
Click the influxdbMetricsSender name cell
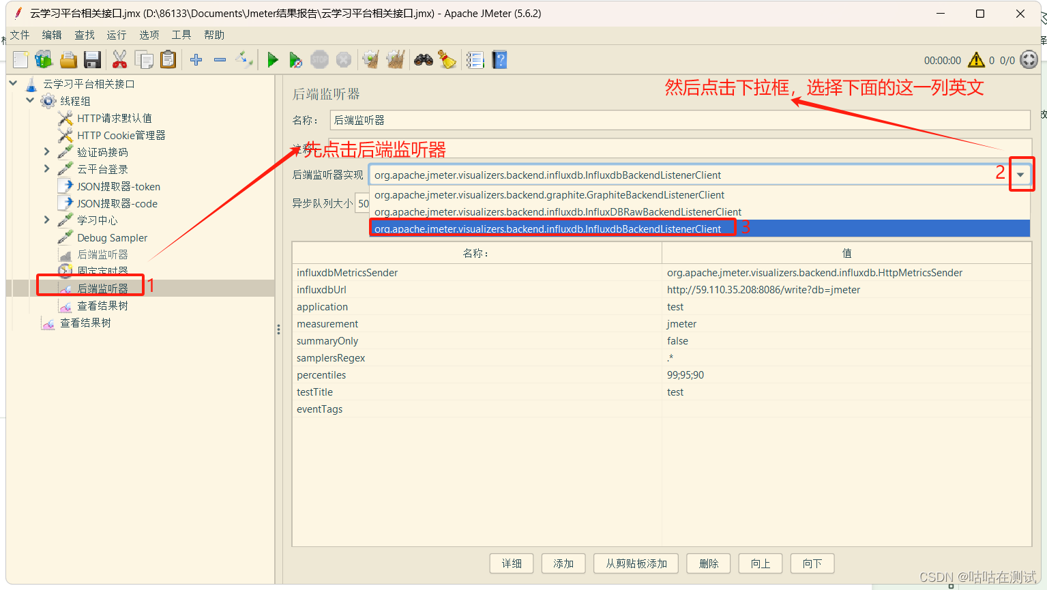pos(477,273)
